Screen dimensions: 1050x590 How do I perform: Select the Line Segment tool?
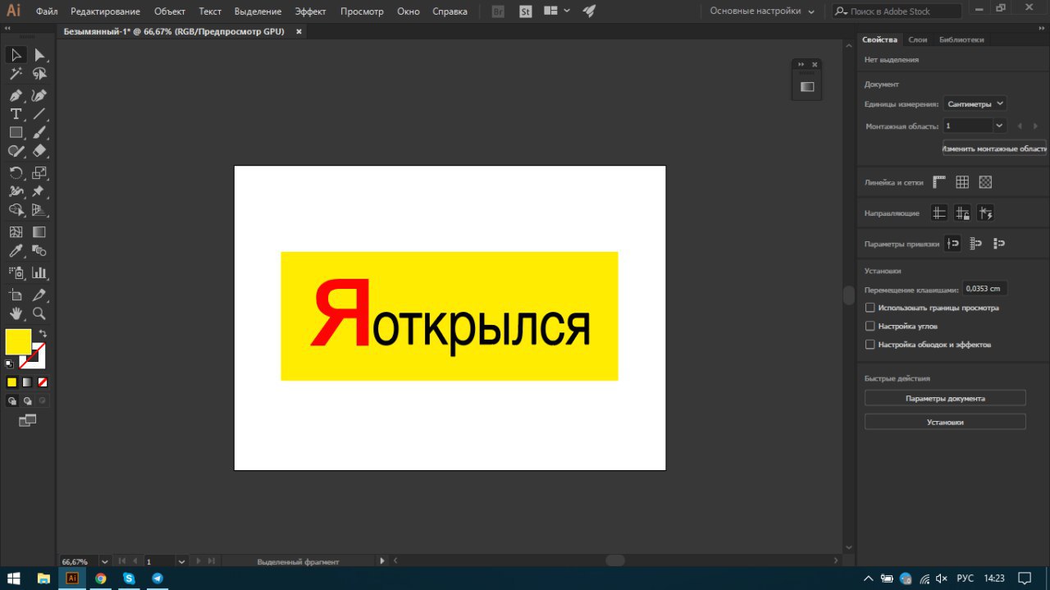[x=39, y=113]
